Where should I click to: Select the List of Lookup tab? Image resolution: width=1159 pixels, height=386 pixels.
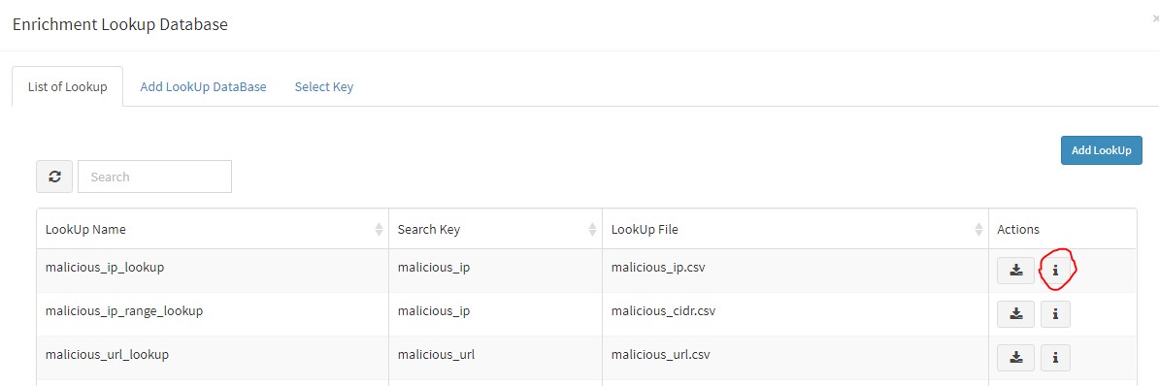click(67, 87)
